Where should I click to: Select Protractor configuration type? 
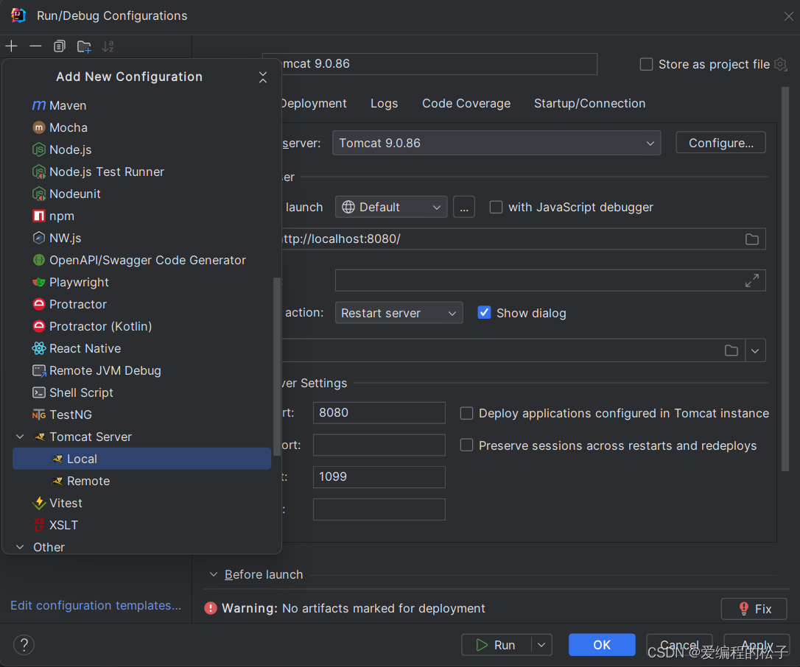click(142, 305)
